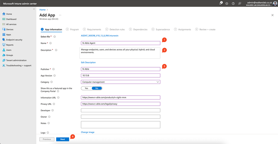Click the Edit Description link
The image size is (278, 144).
[x=88, y=62]
